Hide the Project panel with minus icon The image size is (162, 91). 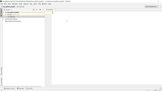(x=43, y=10)
